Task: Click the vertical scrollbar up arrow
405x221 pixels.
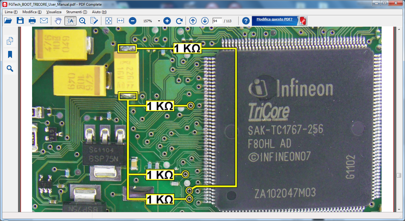Action: tap(399, 29)
